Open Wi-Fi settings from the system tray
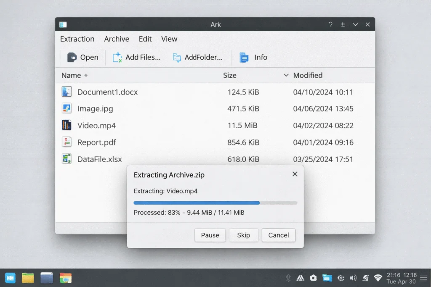This screenshot has width=431, height=287. tap(378, 278)
